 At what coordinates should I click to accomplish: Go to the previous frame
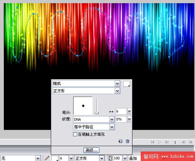click(184, 142)
